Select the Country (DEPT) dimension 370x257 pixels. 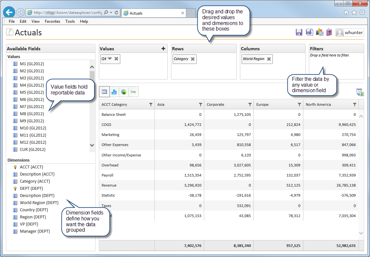tap(31, 210)
